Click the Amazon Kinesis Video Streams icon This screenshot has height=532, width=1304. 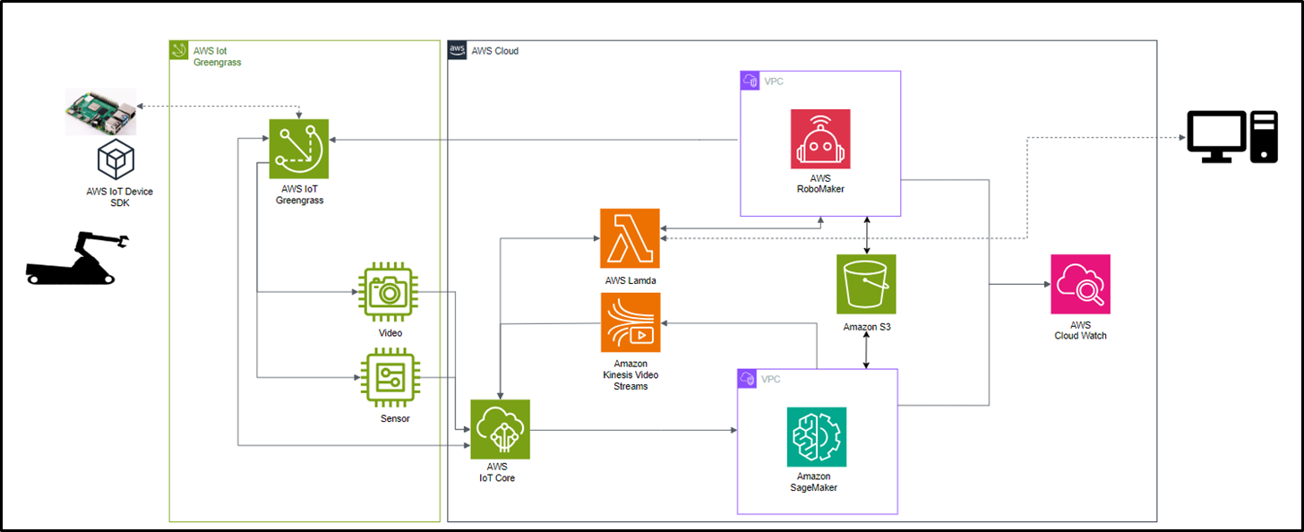point(630,323)
